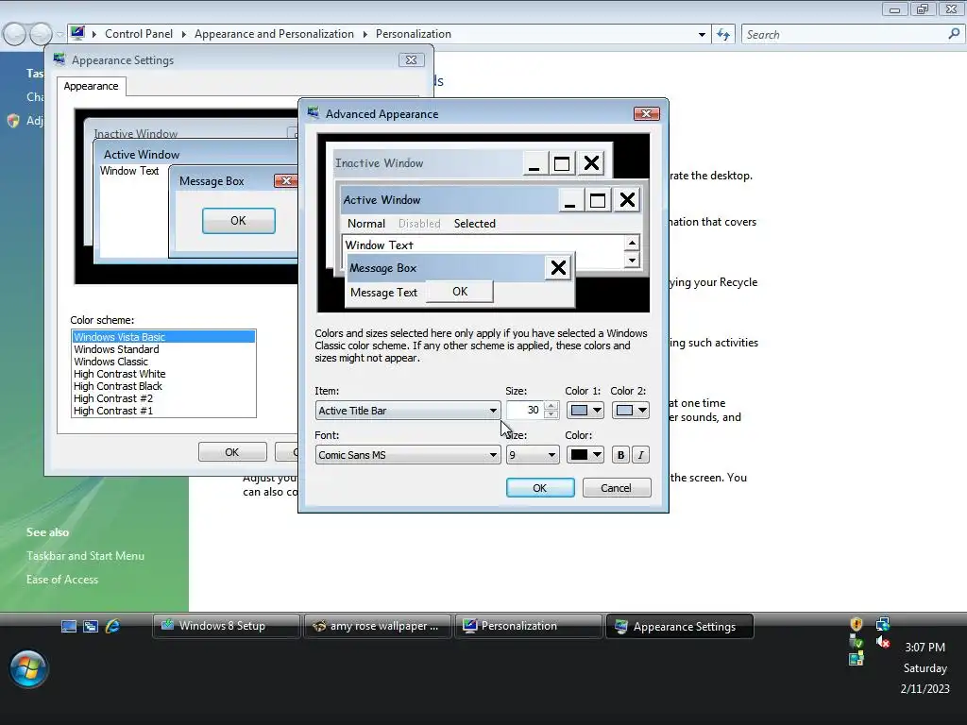967x725 pixels.
Task: Click the Personalization breadcrumb
Action: pyautogui.click(x=414, y=34)
